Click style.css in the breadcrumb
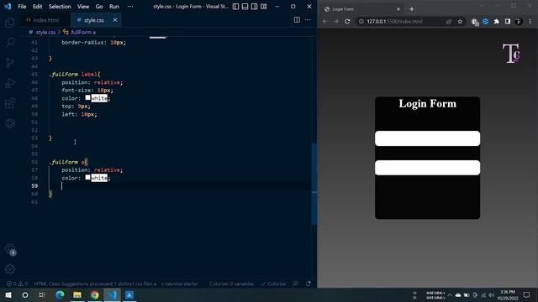The height and width of the screenshot is (302, 538). pyautogui.click(x=45, y=32)
